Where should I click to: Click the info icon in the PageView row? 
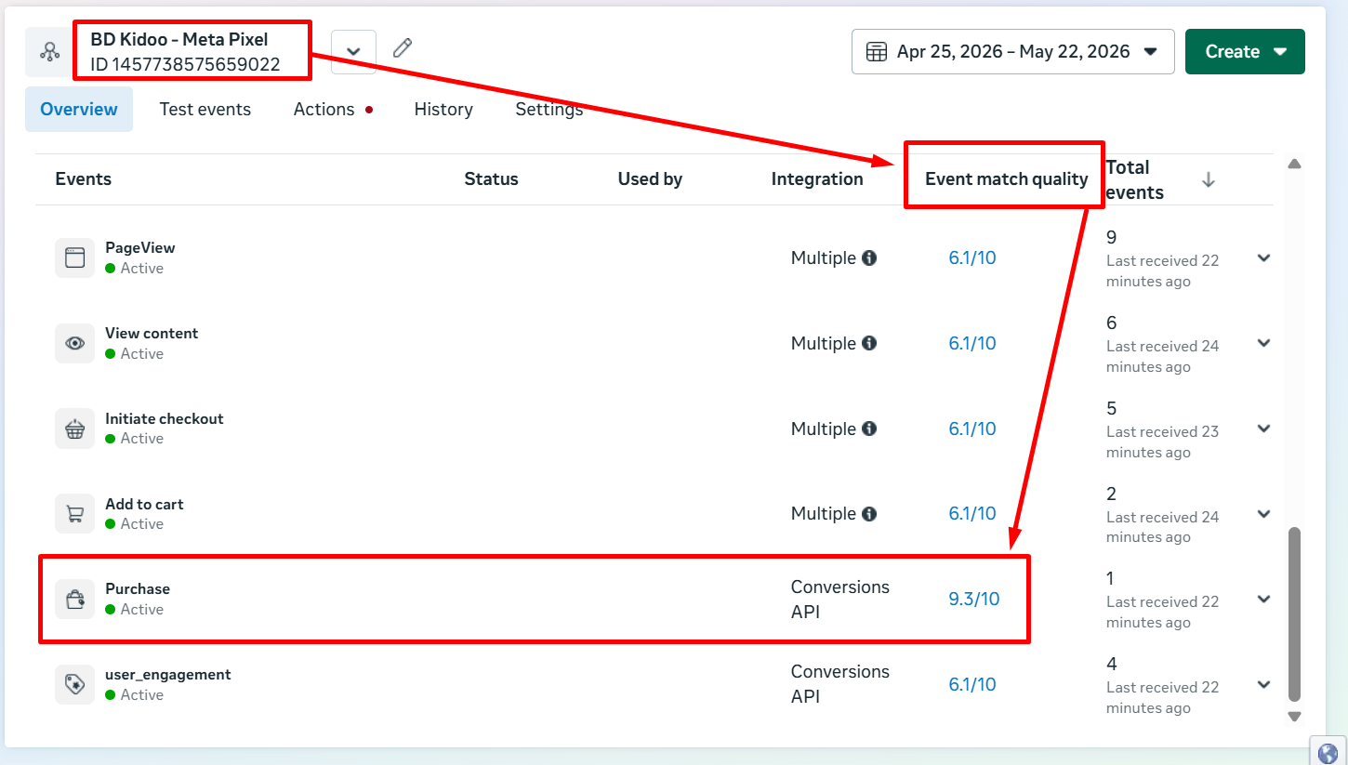click(869, 257)
